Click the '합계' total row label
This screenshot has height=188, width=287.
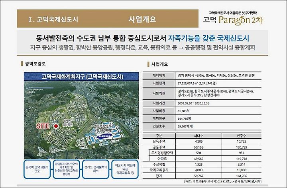[x=159, y=176]
